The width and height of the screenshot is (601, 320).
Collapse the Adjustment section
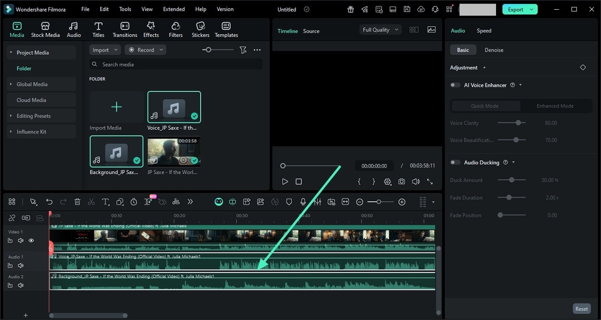[484, 67]
